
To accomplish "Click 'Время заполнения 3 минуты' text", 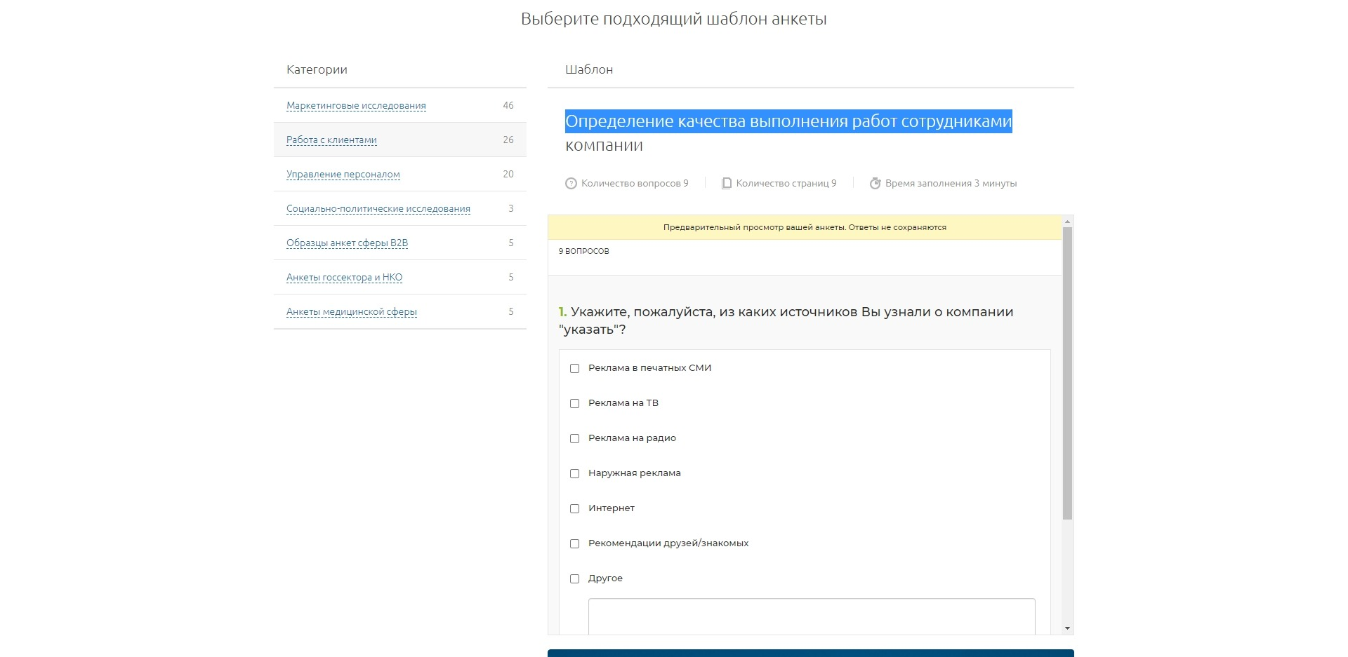I will point(951,184).
